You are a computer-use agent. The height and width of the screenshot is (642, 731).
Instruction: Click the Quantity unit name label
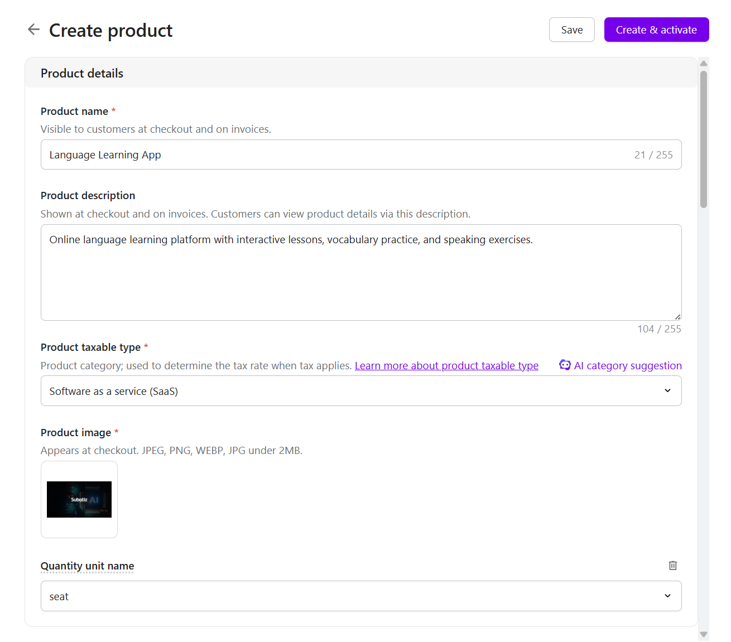click(x=87, y=566)
